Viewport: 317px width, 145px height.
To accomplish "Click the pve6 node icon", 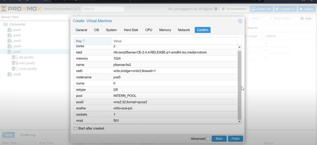I will click(10, 74).
